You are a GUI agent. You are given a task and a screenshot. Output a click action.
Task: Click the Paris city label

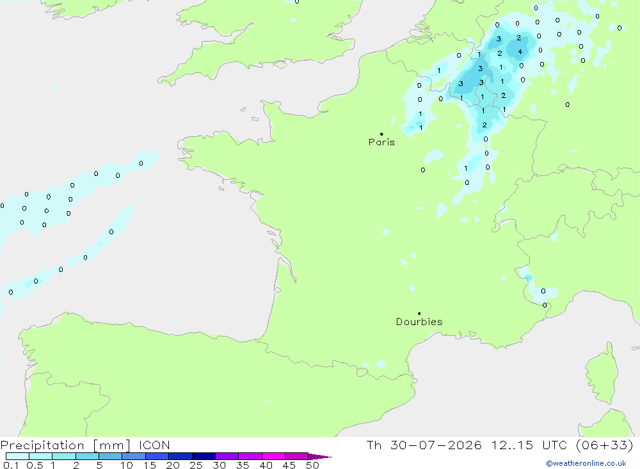click(x=381, y=142)
